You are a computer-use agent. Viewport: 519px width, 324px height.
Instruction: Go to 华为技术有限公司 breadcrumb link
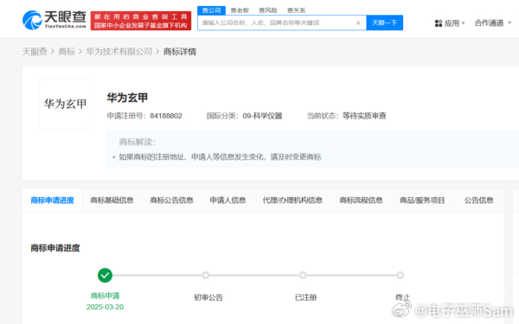click(x=119, y=52)
